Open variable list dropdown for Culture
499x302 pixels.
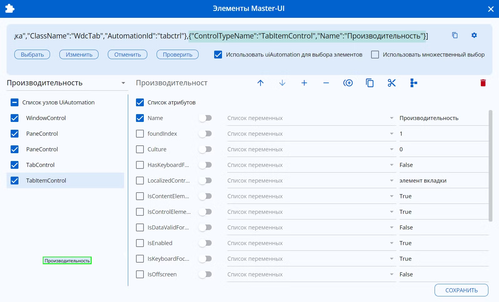click(311, 149)
